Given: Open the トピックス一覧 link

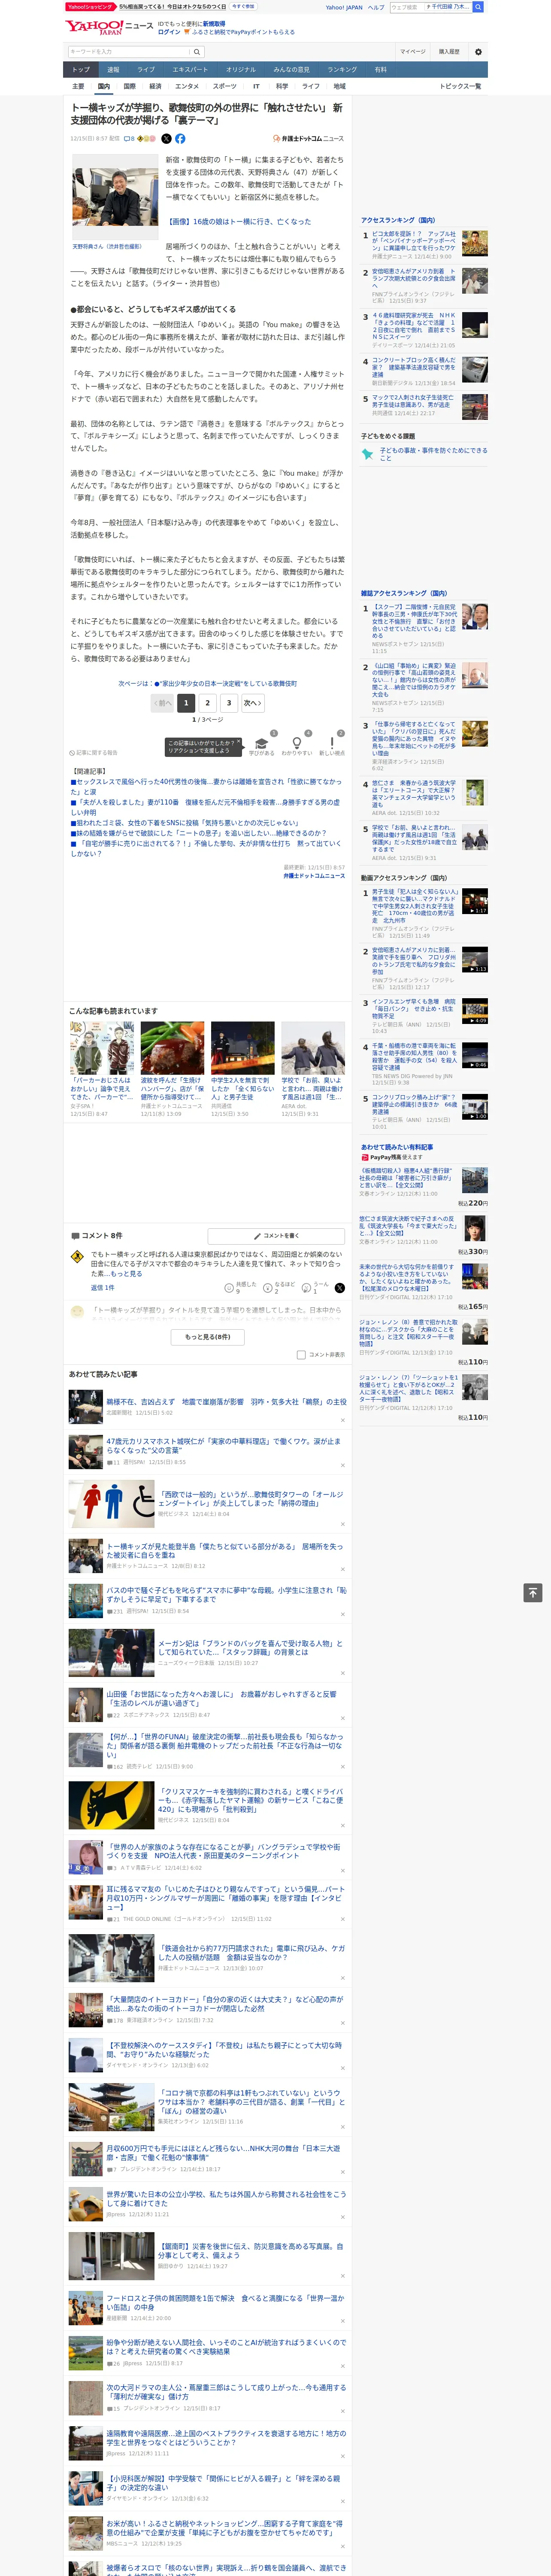Looking at the screenshot, I should [x=460, y=86].
